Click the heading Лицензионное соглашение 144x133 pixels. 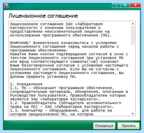click(x=43, y=16)
